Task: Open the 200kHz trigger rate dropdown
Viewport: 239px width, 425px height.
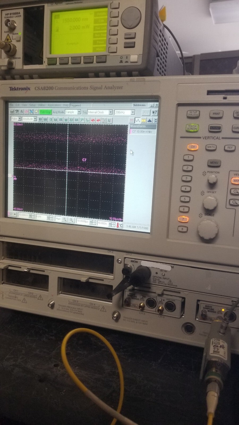Action: (x=125, y=112)
